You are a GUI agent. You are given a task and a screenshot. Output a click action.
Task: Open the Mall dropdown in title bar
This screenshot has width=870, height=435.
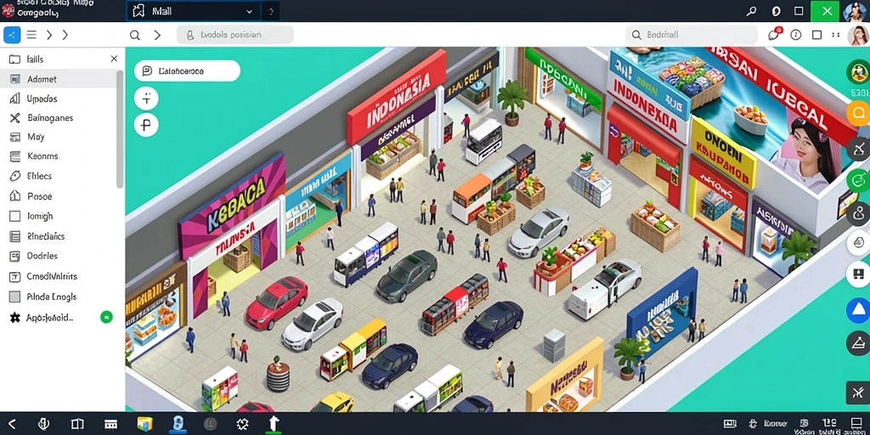point(193,11)
